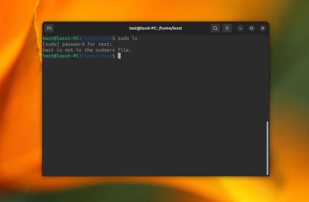Close the terminal window

(263, 28)
